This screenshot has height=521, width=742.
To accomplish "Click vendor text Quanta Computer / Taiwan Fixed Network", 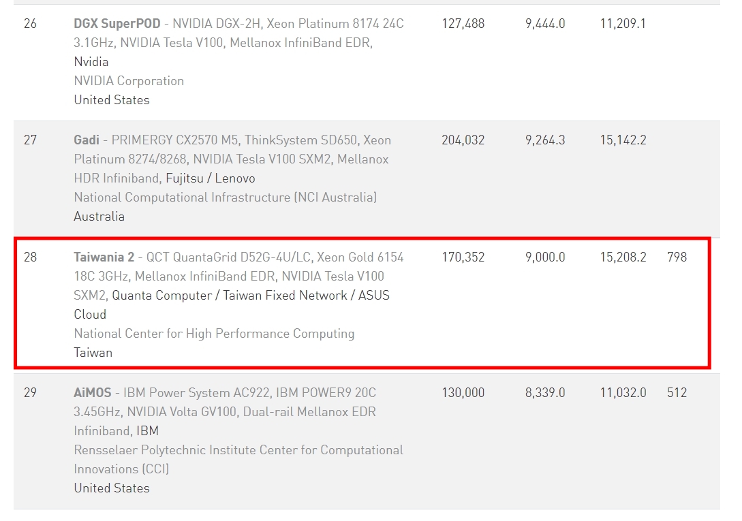I will click(x=230, y=296).
